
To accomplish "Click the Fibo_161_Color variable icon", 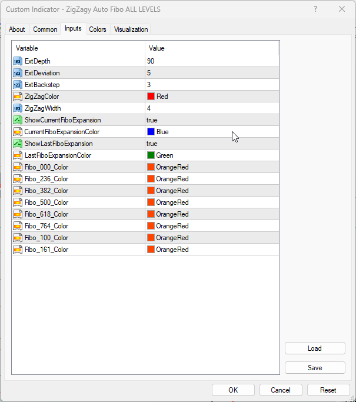I will tap(17, 250).
